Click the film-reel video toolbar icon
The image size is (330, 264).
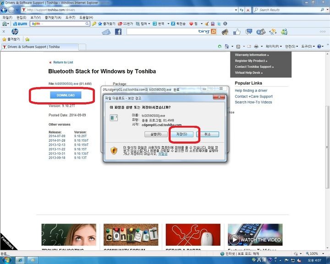click(261, 32)
